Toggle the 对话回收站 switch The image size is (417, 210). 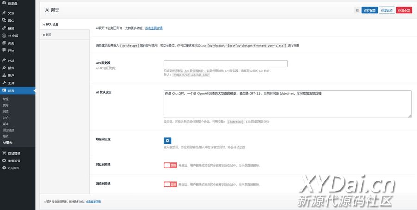170,165
